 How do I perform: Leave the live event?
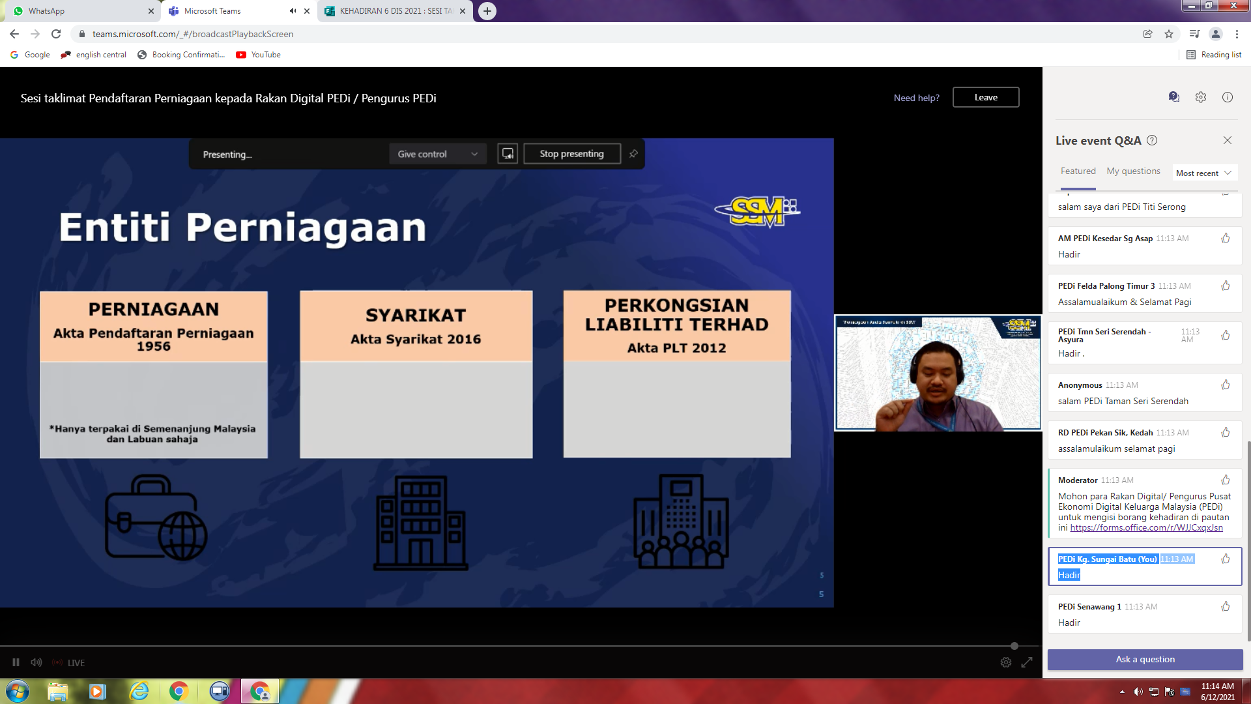click(x=986, y=97)
